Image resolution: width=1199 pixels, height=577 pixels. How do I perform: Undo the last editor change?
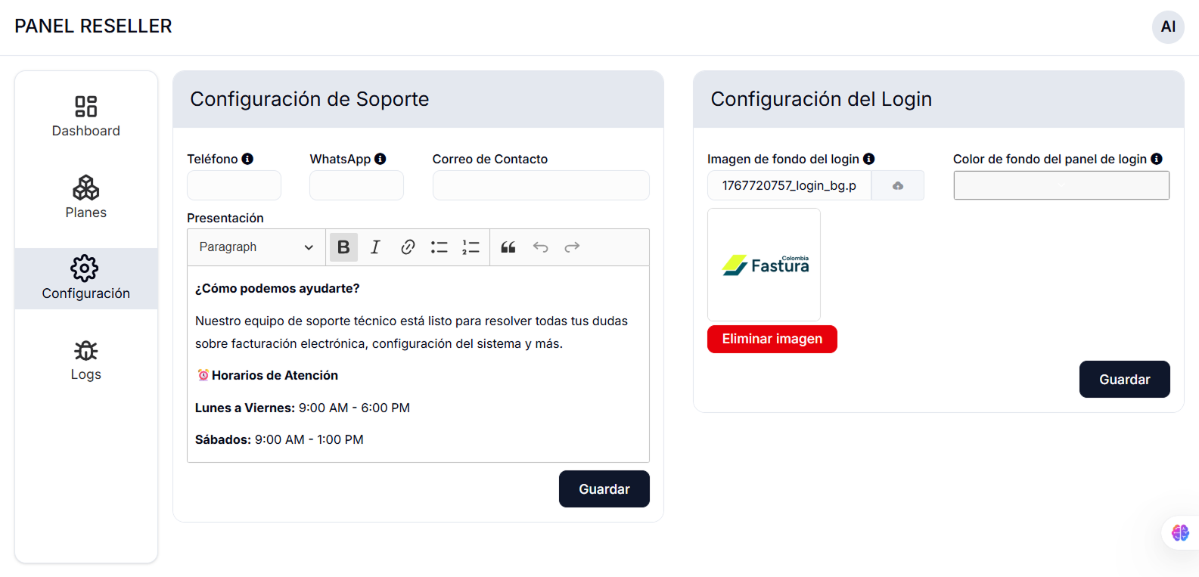(x=540, y=247)
